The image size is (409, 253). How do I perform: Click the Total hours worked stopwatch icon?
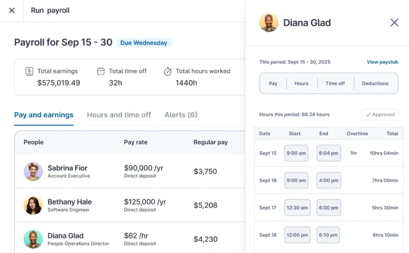pos(167,71)
